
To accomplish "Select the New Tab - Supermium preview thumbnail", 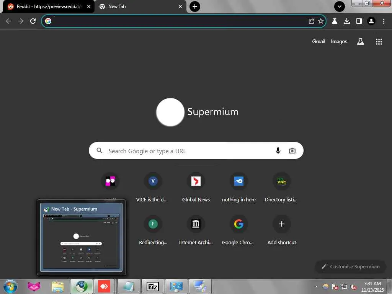I will (81, 237).
